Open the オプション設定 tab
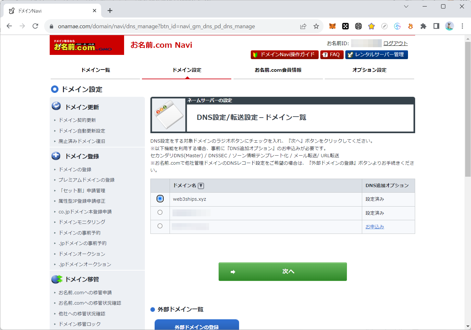Screen dimensions: 471x330 click(369, 70)
